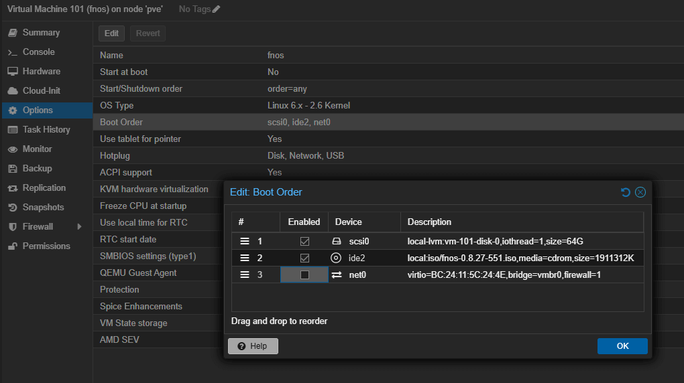Disable the scsi0 boot device checkbox

pyautogui.click(x=304, y=241)
